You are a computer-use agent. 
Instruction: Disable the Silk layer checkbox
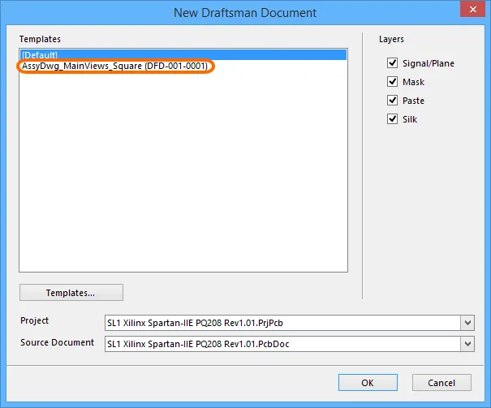click(x=392, y=119)
